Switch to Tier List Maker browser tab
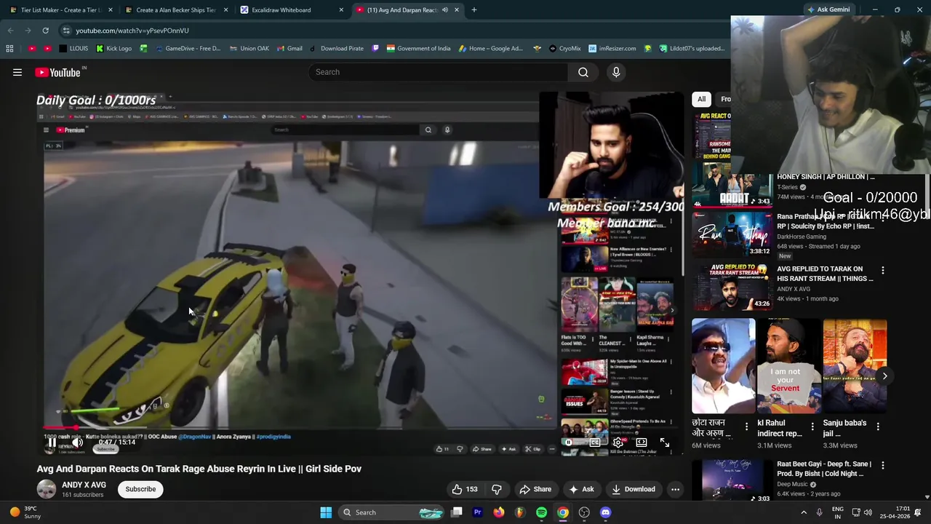Screen dimensions: 931x524 (x=61, y=10)
